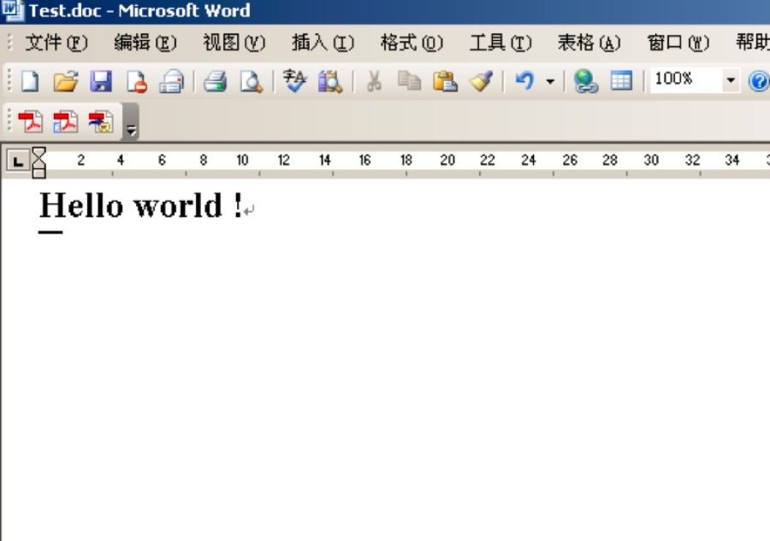Click the zoom 100% field

coord(685,79)
